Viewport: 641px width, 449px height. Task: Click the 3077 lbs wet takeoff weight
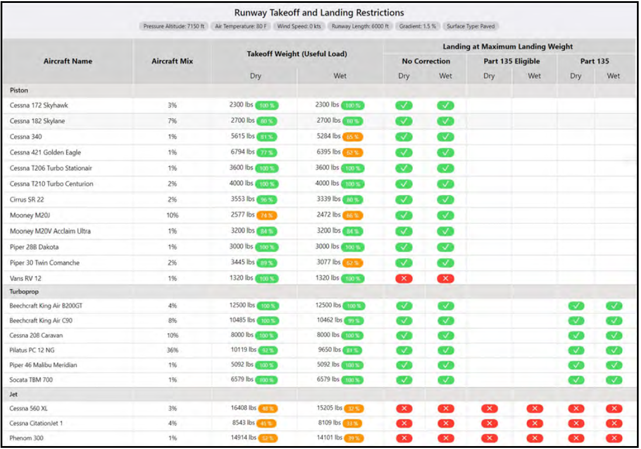(329, 262)
